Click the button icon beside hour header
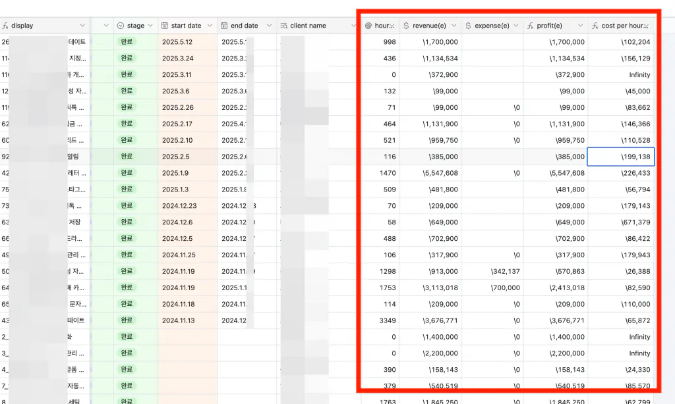The height and width of the screenshot is (404, 675). coord(367,25)
